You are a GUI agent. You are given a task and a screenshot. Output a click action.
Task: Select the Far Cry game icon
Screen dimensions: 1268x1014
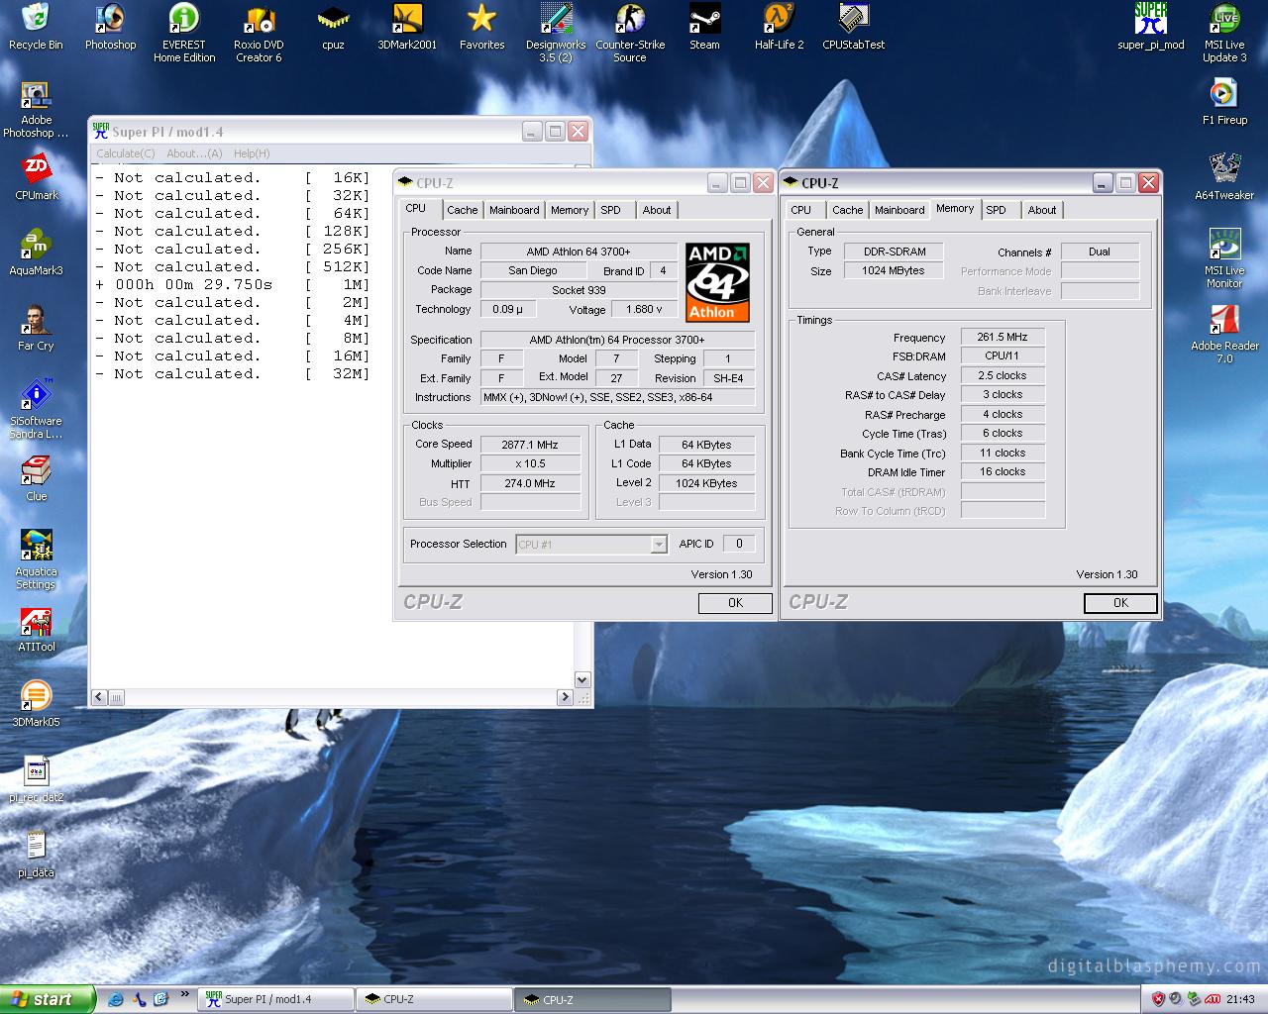36,328
